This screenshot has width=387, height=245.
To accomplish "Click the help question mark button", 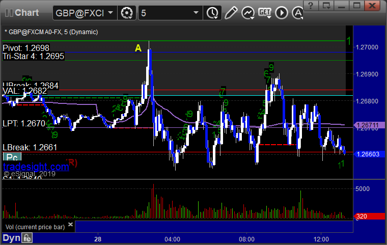I will point(311,5).
